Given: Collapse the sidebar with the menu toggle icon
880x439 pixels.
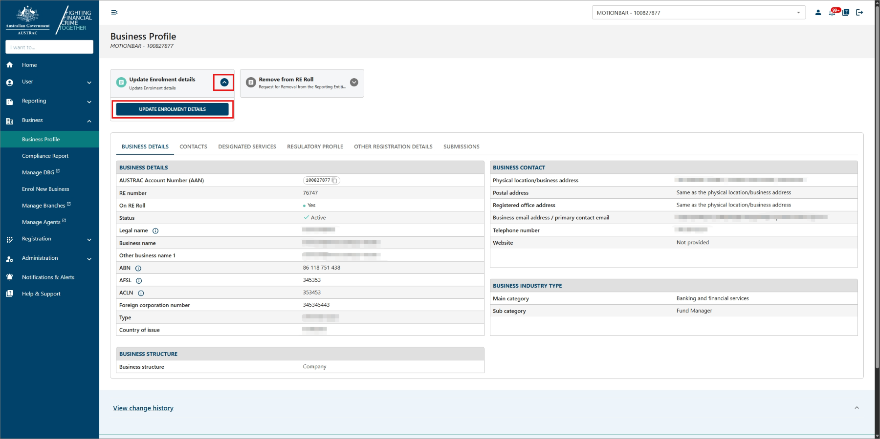Looking at the screenshot, I should point(114,13).
